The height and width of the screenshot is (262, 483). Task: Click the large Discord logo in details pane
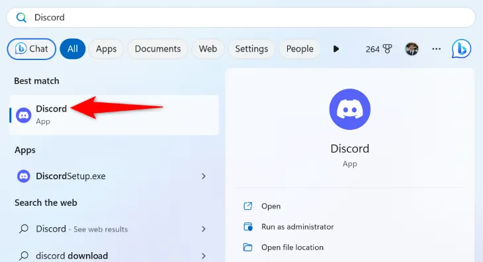click(x=349, y=109)
